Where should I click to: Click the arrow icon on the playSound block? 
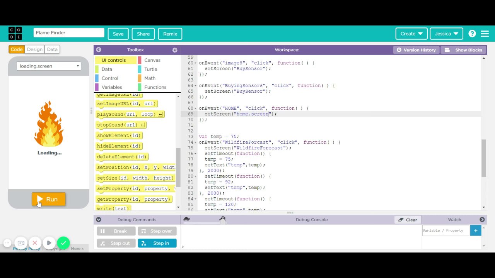pyautogui.click(x=160, y=114)
